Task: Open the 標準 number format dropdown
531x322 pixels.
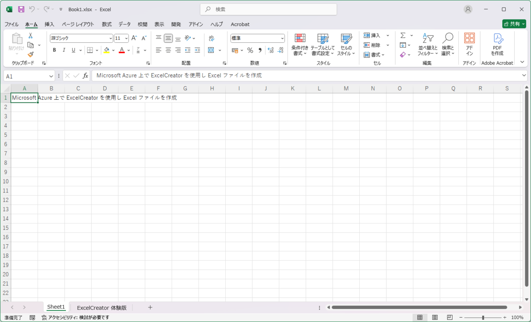Action: (282, 38)
